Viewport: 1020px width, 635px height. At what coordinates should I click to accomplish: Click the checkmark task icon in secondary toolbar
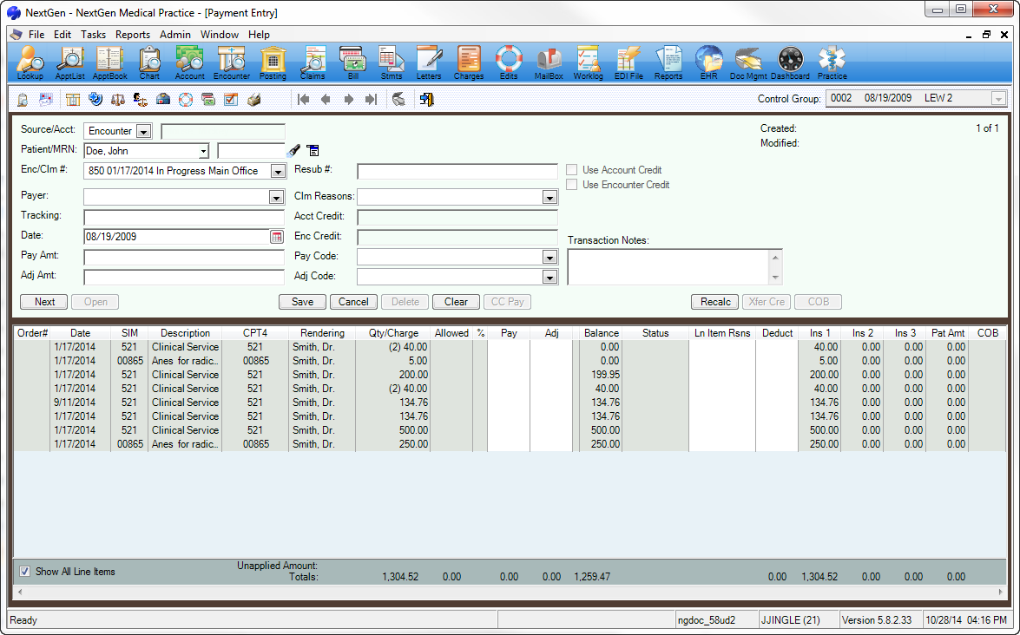[x=231, y=100]
